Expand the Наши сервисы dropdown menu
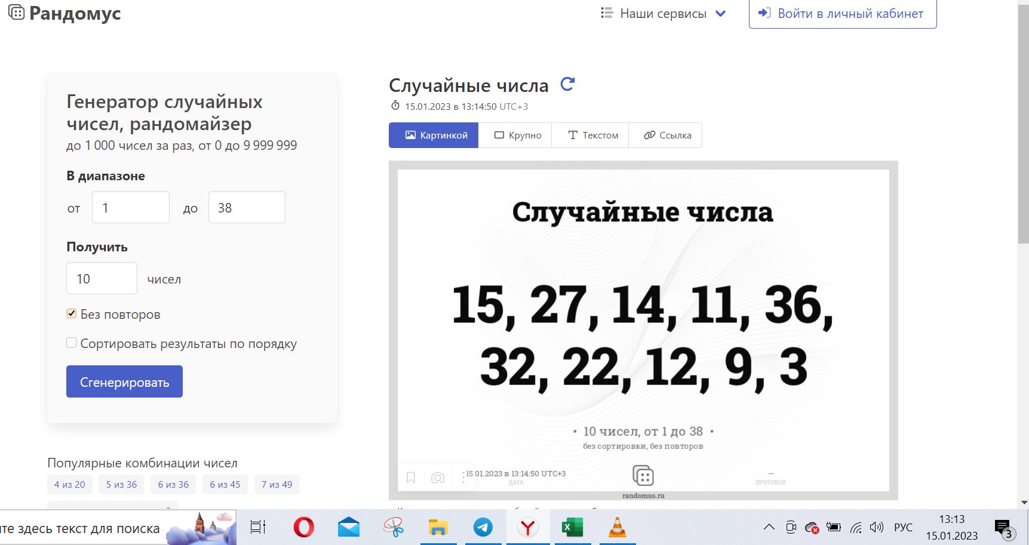1029x545 pixels. pyautogui.click(x=663, y=13)
